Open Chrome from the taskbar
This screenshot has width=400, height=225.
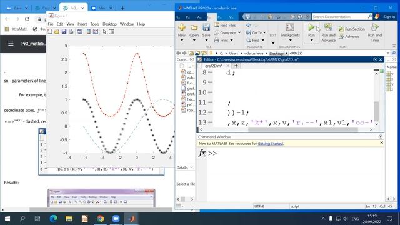pyautogui.click(x=100, y=219)
